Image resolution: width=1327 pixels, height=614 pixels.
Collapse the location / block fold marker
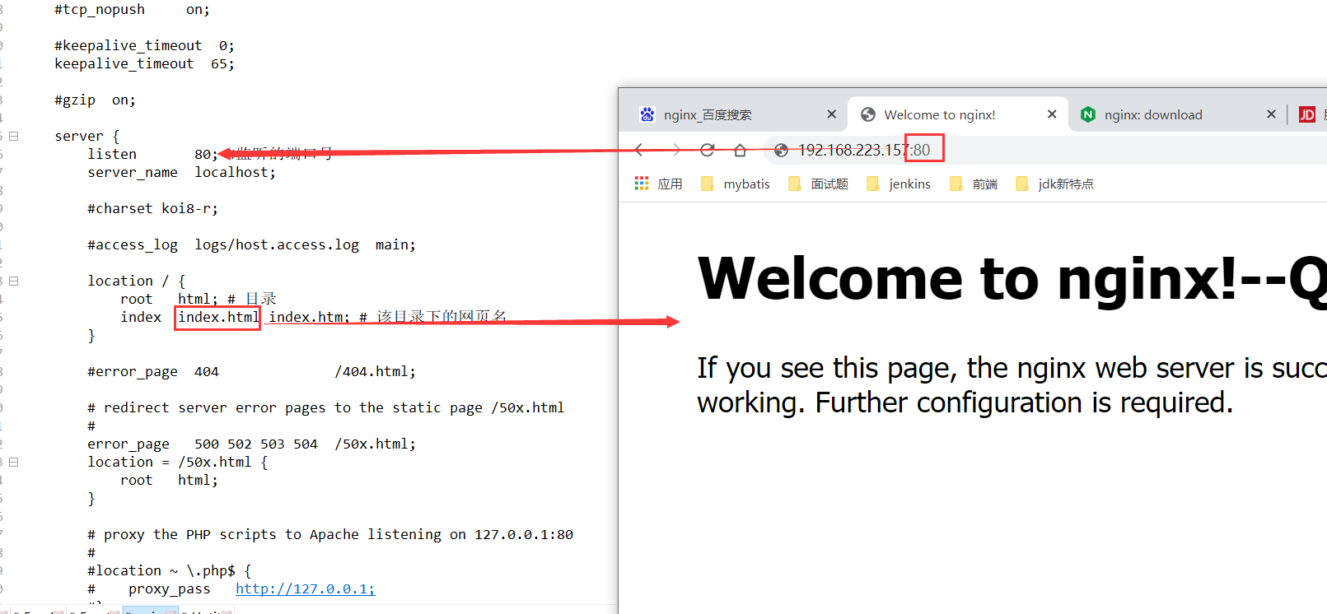coord(14,281)
